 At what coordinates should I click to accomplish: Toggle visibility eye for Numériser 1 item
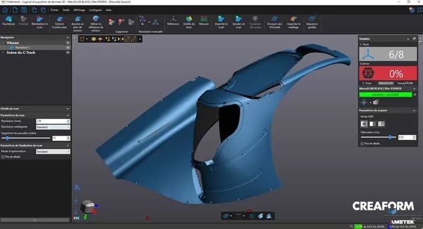pyautogui.click(x=68, y=48)
